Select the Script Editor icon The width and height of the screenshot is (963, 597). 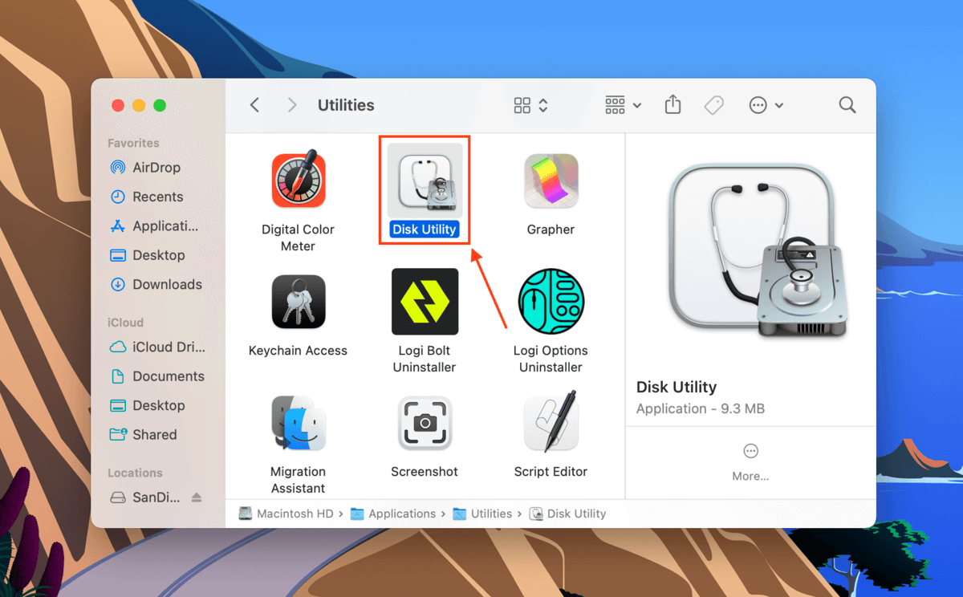pyautogui.click(x=551, y=423)
